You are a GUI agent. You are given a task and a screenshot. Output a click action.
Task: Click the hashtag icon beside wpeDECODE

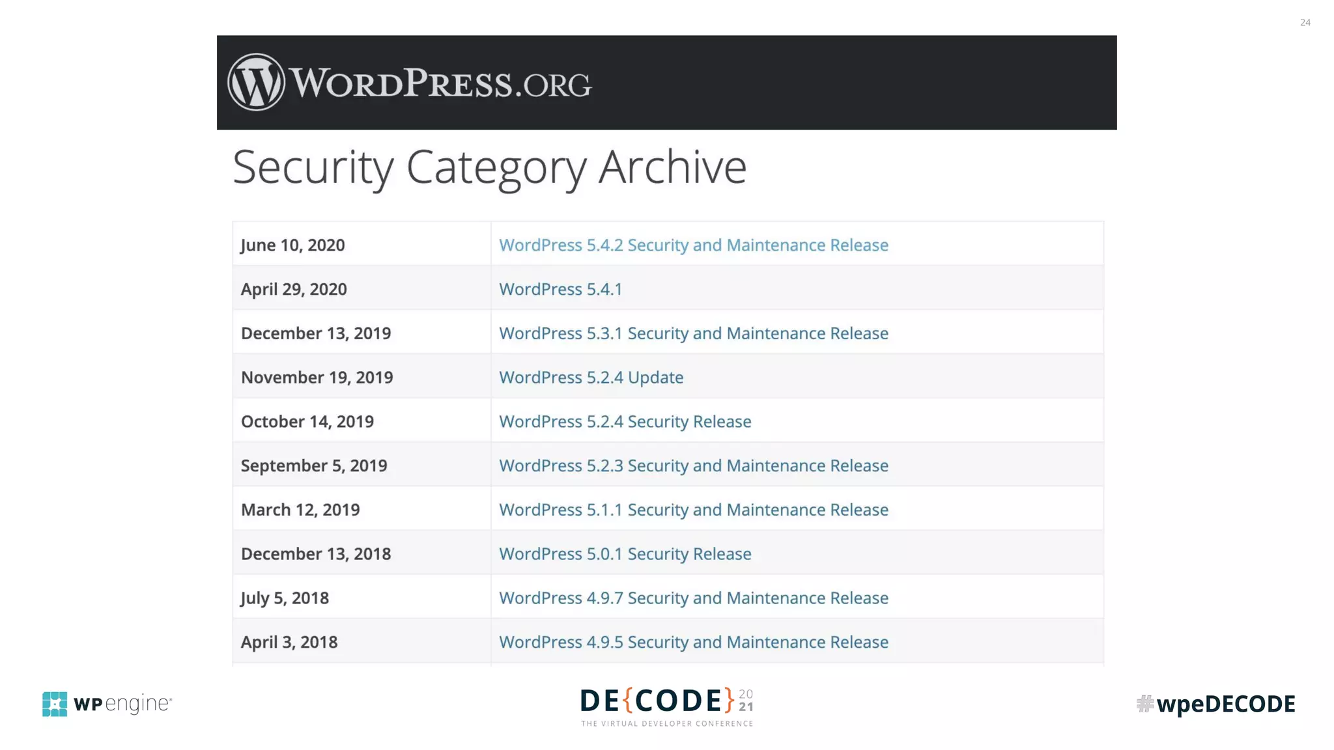coord(1144,704)
